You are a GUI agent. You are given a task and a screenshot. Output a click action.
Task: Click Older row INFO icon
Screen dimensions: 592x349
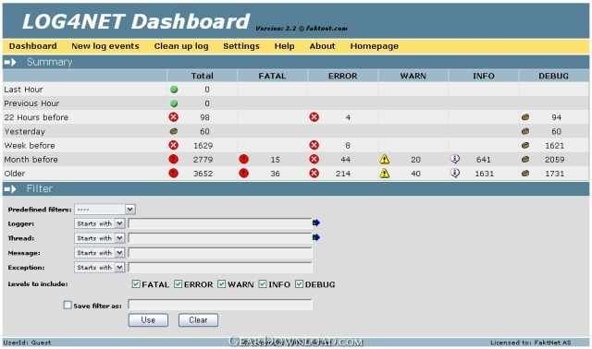(x=455, y=173)
